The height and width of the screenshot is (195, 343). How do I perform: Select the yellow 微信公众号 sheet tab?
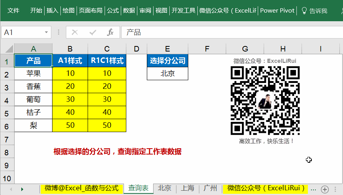(x=266, y=188)
